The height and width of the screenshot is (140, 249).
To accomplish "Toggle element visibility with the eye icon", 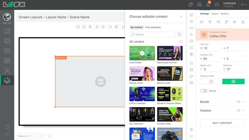I will [103, 27].
